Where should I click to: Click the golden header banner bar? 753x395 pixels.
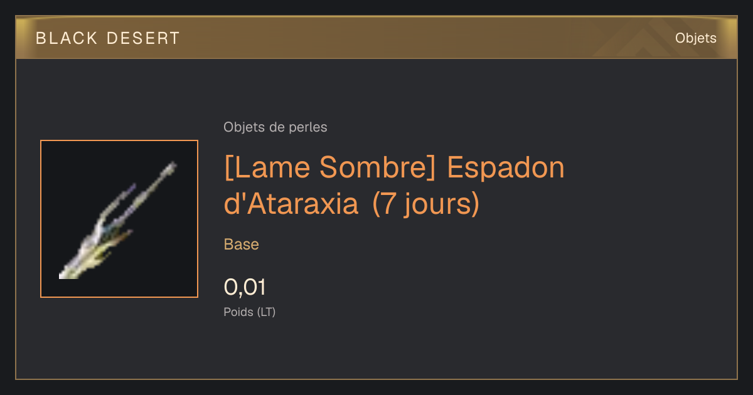[376, 38]
